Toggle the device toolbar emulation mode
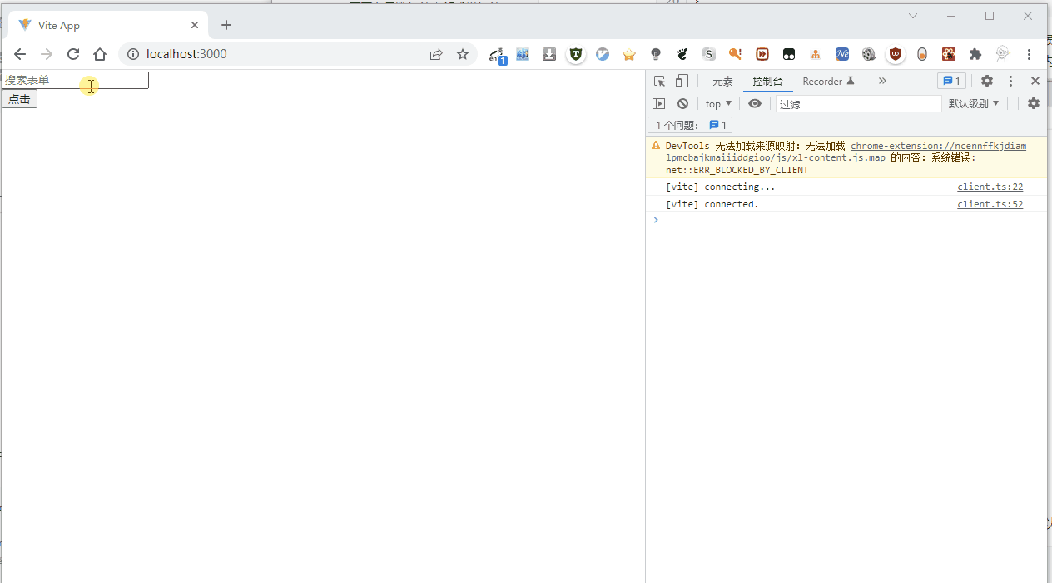The height and width of the screenshot is (583, 1052). click(x=682, y=81)
